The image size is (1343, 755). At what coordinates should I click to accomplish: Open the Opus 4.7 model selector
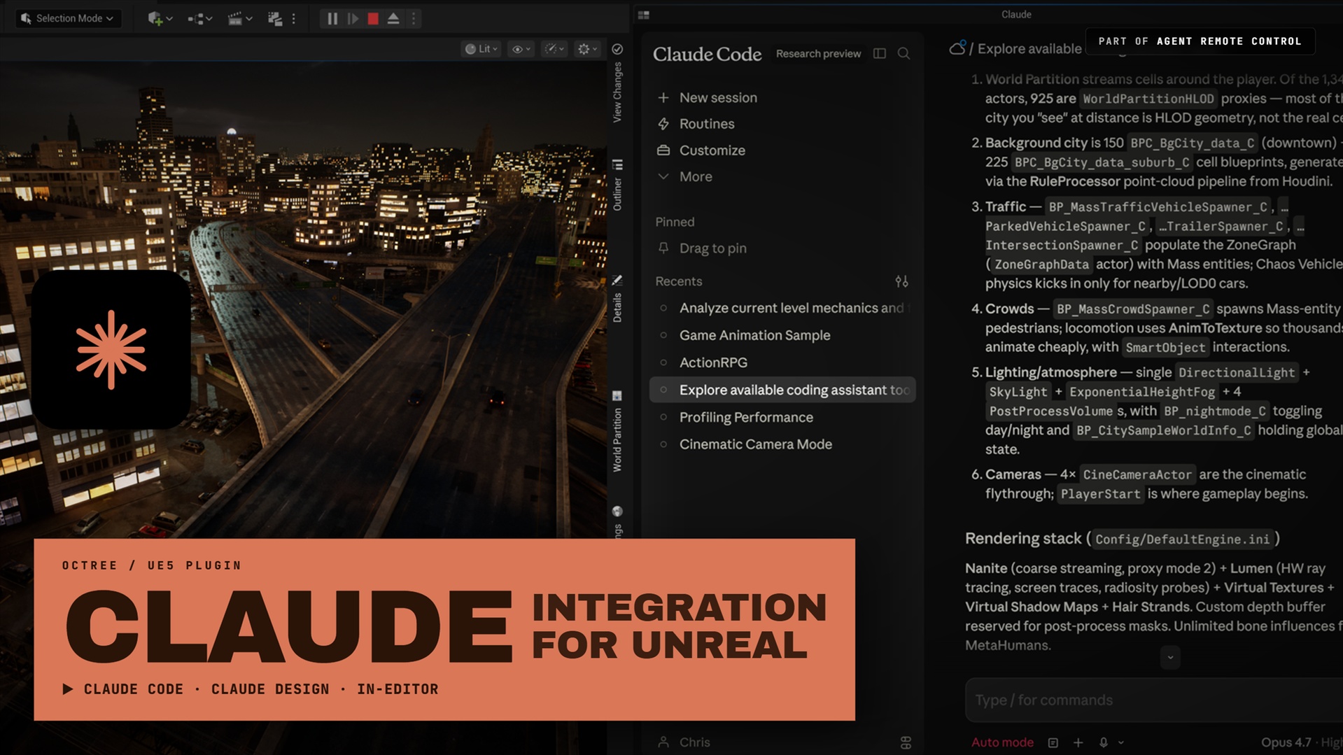pos(1286,742)
